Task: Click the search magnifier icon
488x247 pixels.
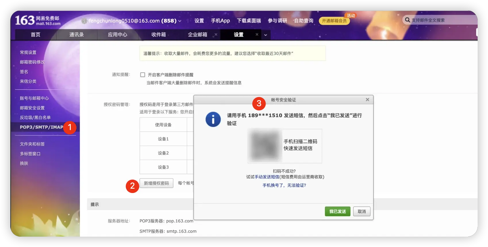Action: (407, 20)
